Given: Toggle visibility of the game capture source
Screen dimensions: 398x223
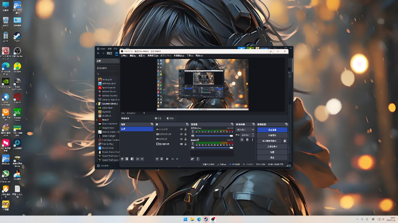Looking at the screenshot, I should point(181,139).
